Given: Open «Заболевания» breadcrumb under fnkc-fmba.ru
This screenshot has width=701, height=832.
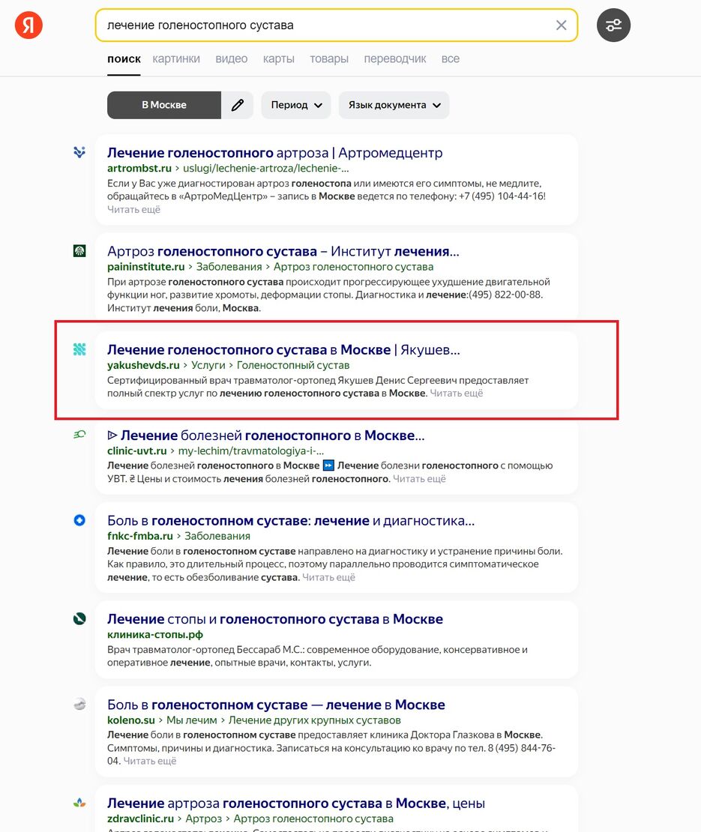Looking at the screenshot, I should 217,536.
